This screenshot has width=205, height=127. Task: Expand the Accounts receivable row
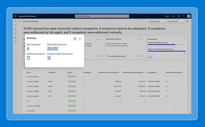click(x=25, y=106)
